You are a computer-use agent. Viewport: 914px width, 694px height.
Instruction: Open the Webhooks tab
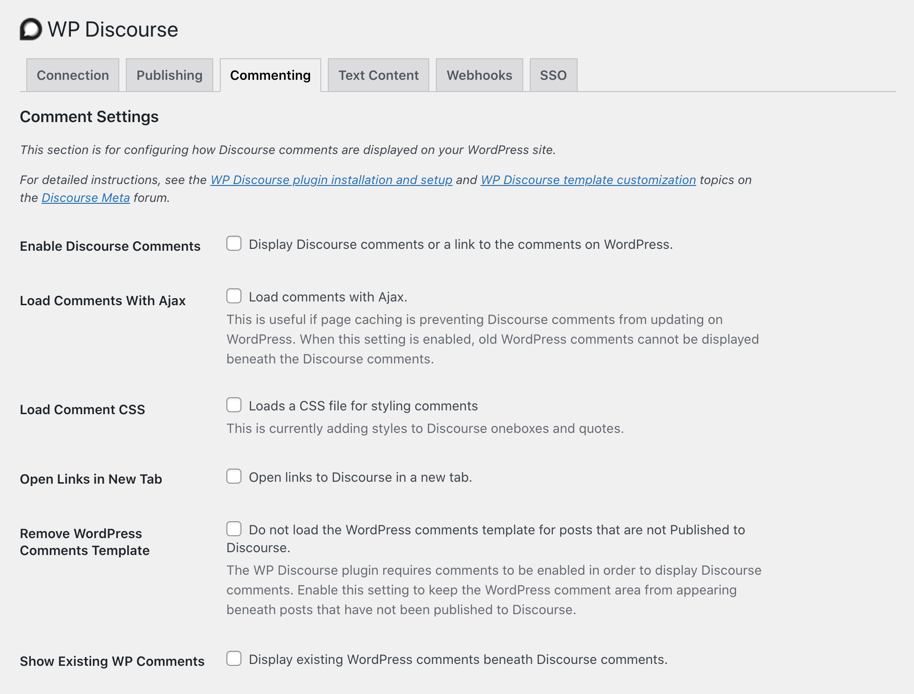click(x=480, y=75)
